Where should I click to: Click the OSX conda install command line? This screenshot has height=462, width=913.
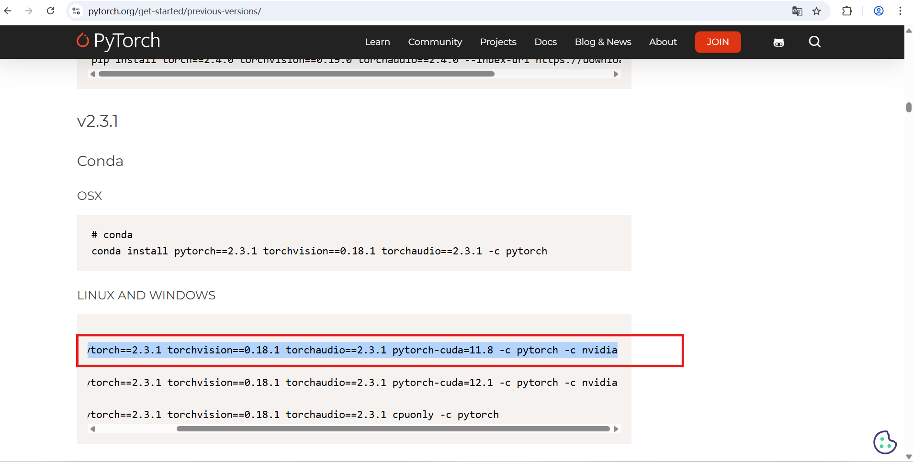[319, 251]
